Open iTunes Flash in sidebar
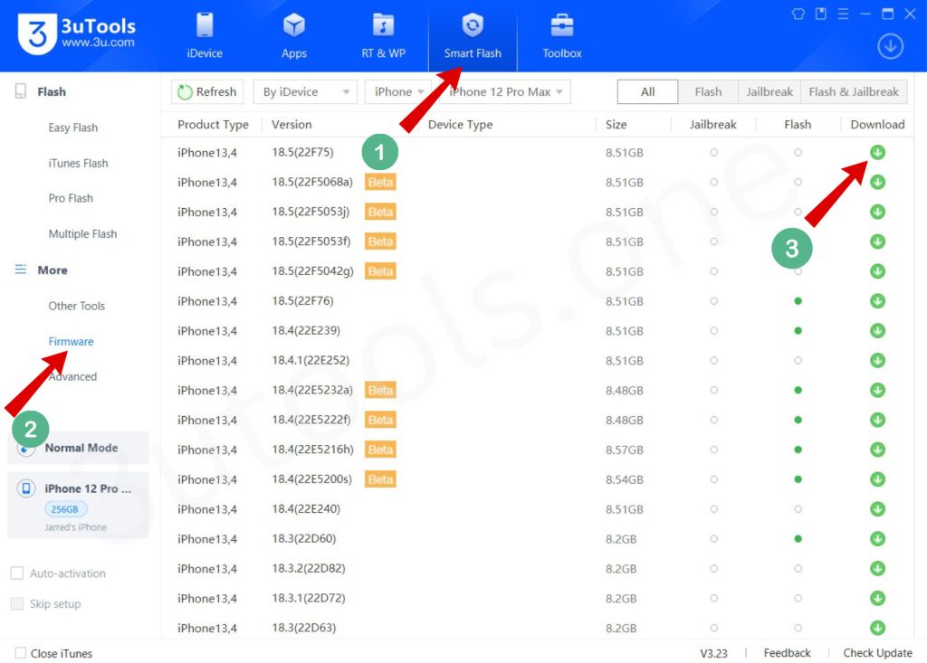The height and width of the screenshot is (663, 927). coord(78,163)
